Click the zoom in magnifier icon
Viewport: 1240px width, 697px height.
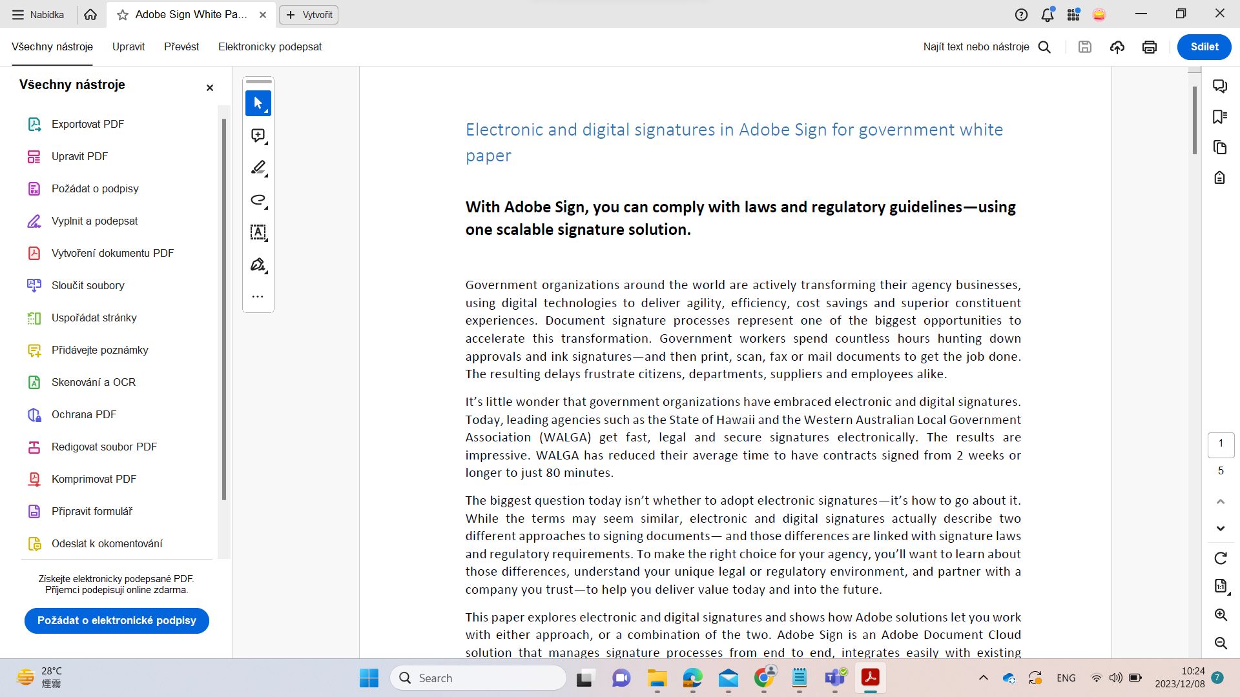click(x=1220, y=615)
